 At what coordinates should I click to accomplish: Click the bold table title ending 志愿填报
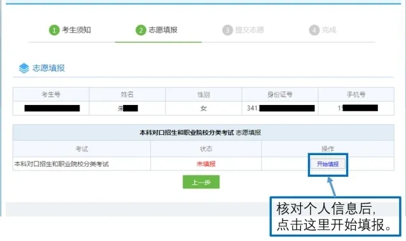[200, 132]
